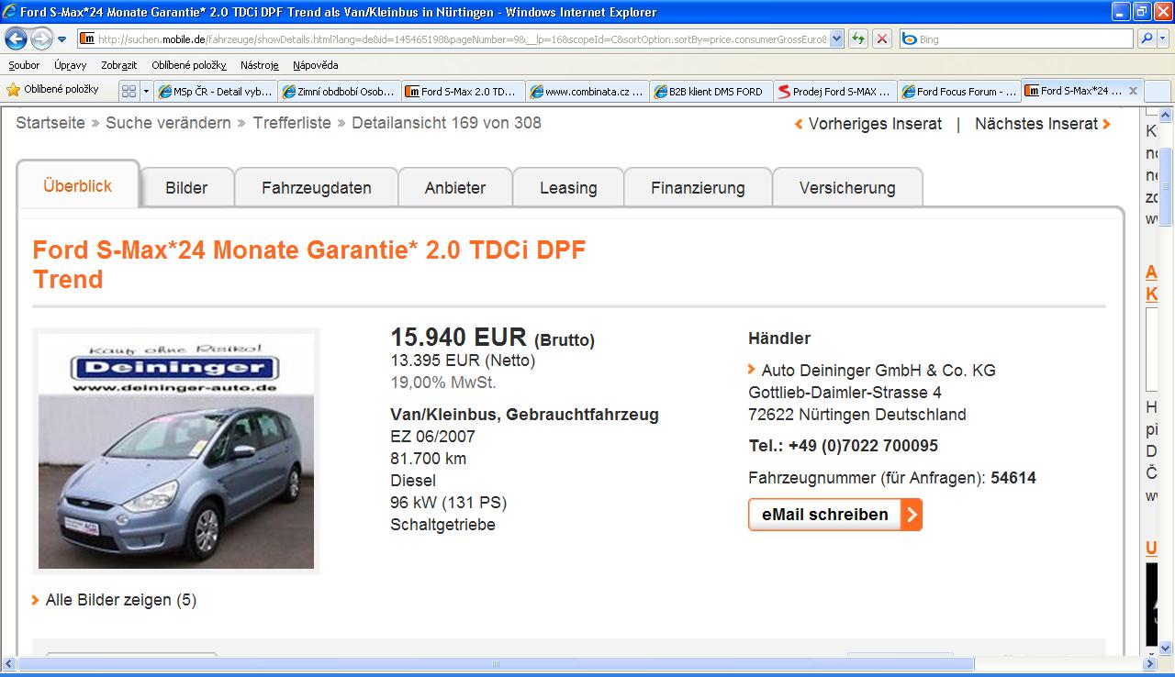Switch to the Prodej Ford S-MAX browser tab

tap(834, 91)
